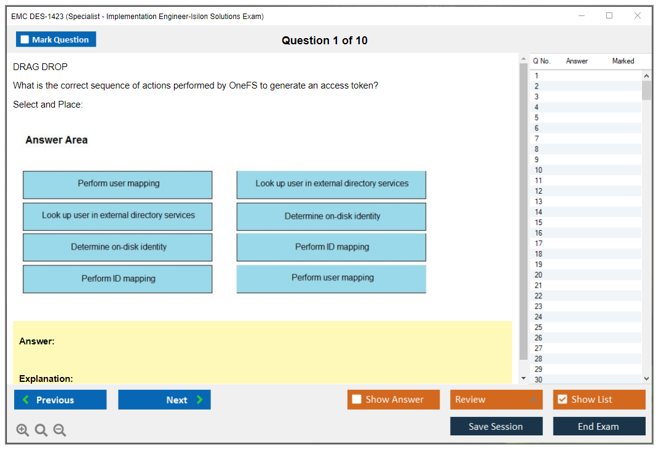Viewport: 661px width, 452px height.
Task: Click the zoom out magnifier icon
Action: click(60, 430)
